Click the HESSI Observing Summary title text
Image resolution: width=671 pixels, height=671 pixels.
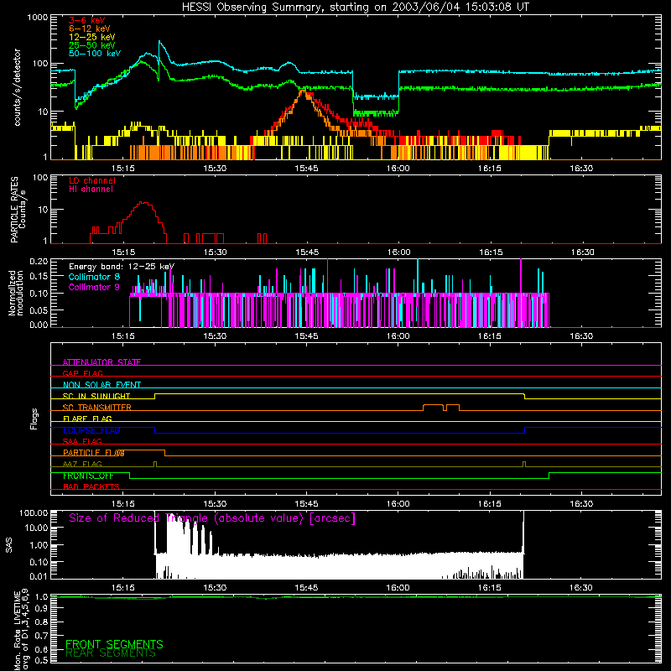(x=355, y=8)
